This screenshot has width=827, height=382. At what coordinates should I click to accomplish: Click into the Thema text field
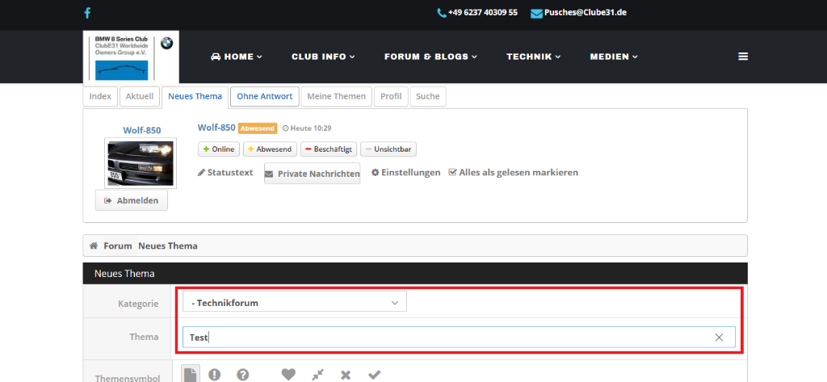click(x=444, y=338)
